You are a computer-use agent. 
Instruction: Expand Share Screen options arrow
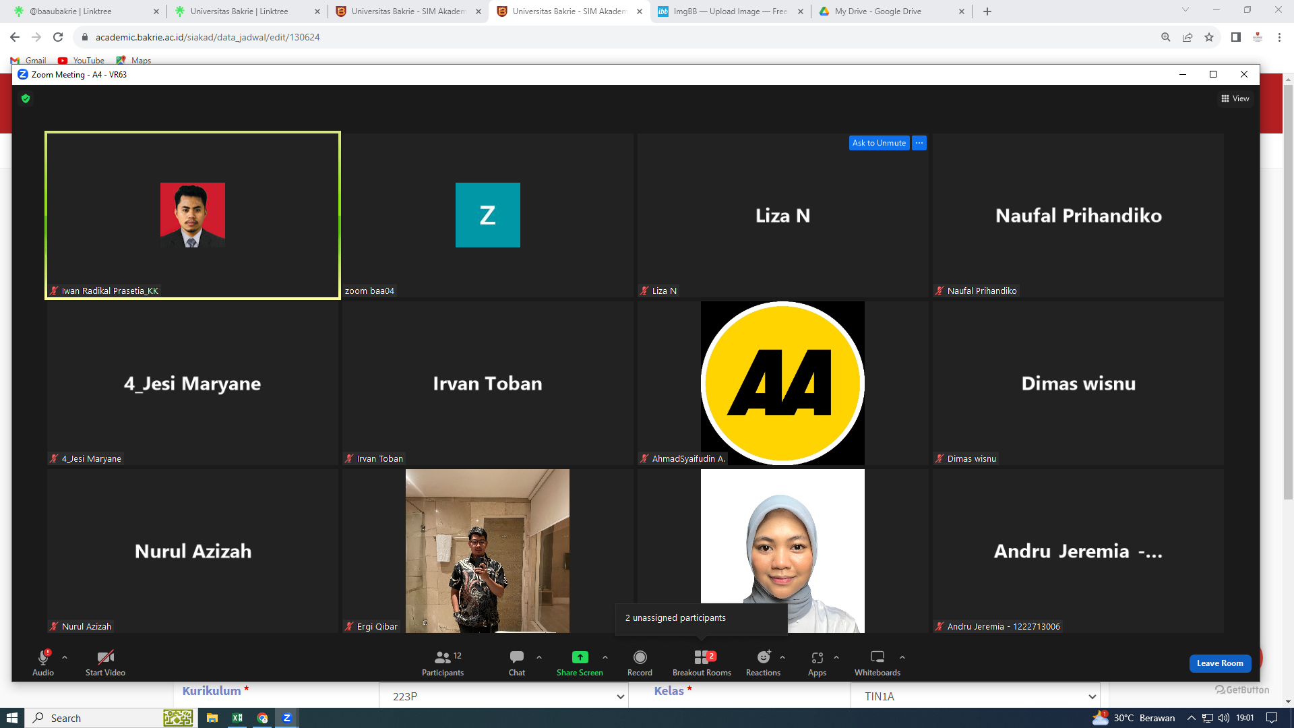coord(605,657)
